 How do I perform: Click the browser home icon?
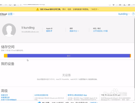[15, 5]
